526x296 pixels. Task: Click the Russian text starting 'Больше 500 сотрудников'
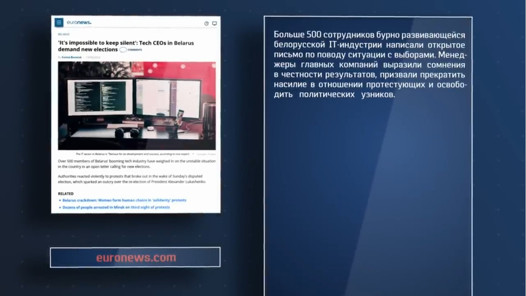369,65
